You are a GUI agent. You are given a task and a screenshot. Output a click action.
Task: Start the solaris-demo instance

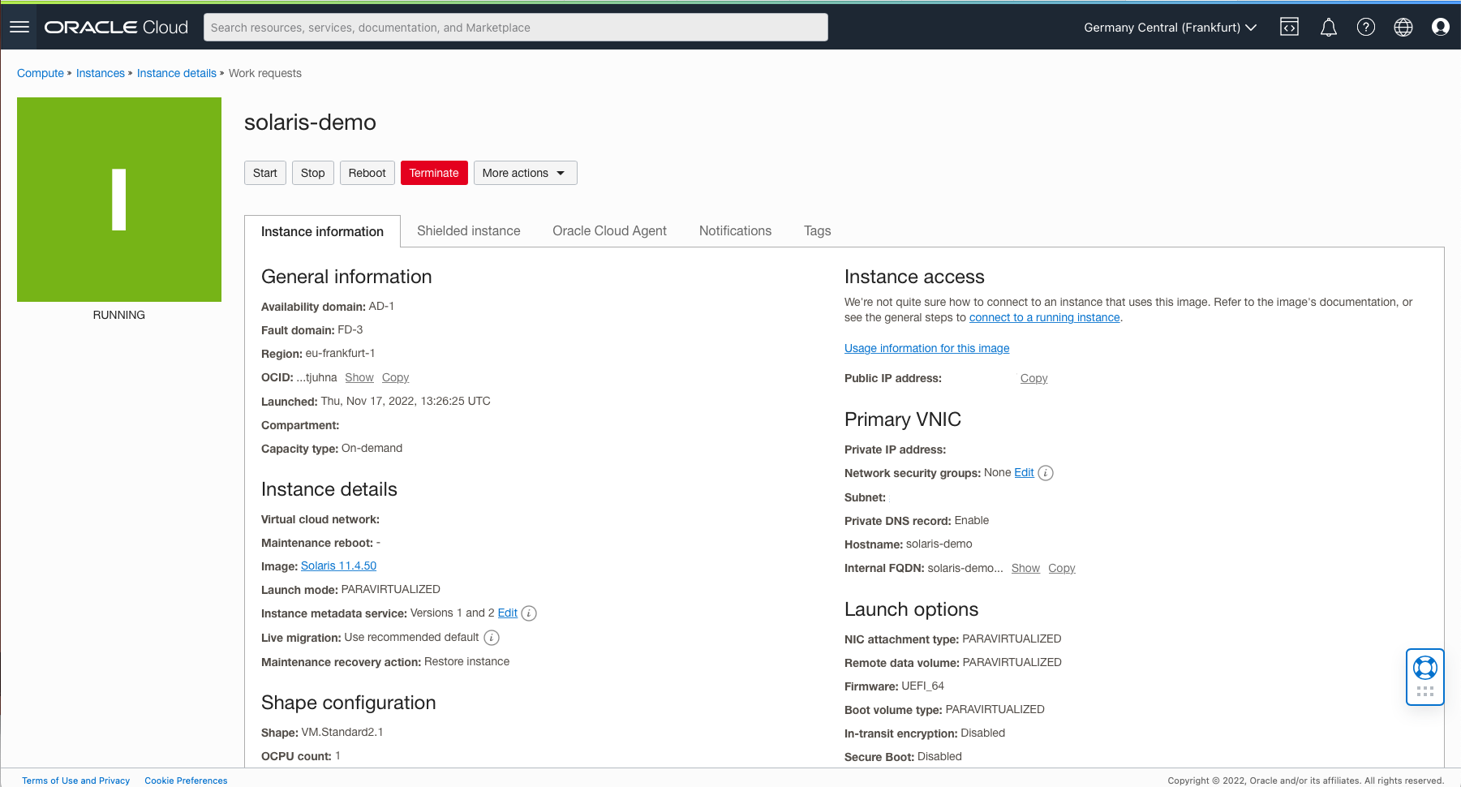265,173
